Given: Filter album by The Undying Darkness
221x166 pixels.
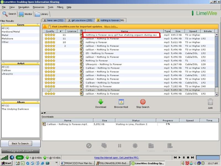Looking at the screenshot, I should (20, 109).
